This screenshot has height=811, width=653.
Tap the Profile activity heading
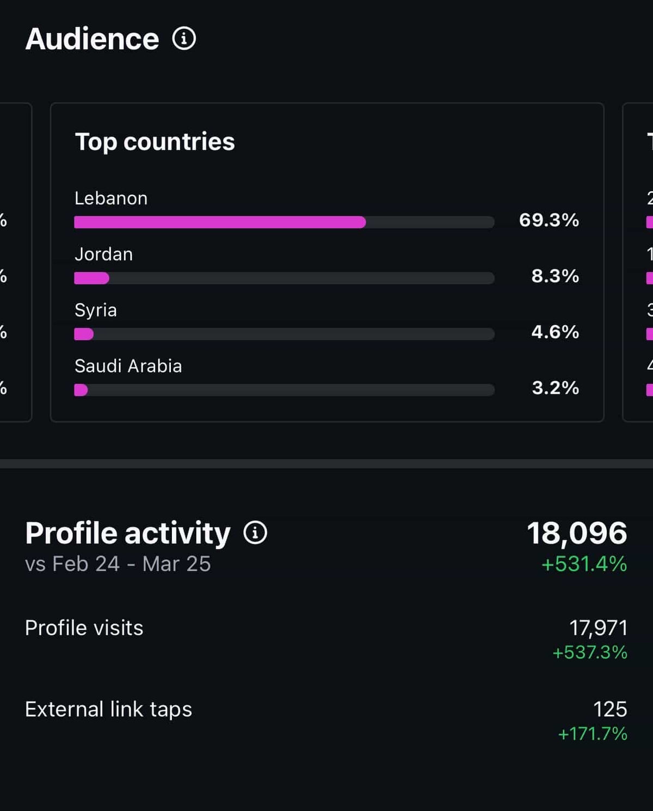tap(128, 533)
